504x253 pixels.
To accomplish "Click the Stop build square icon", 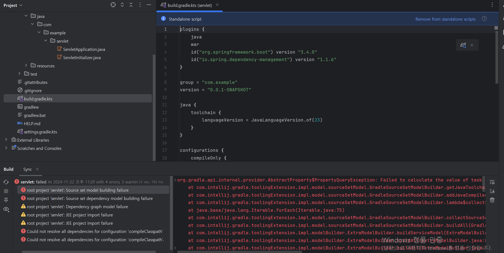I will pos(6,191).
